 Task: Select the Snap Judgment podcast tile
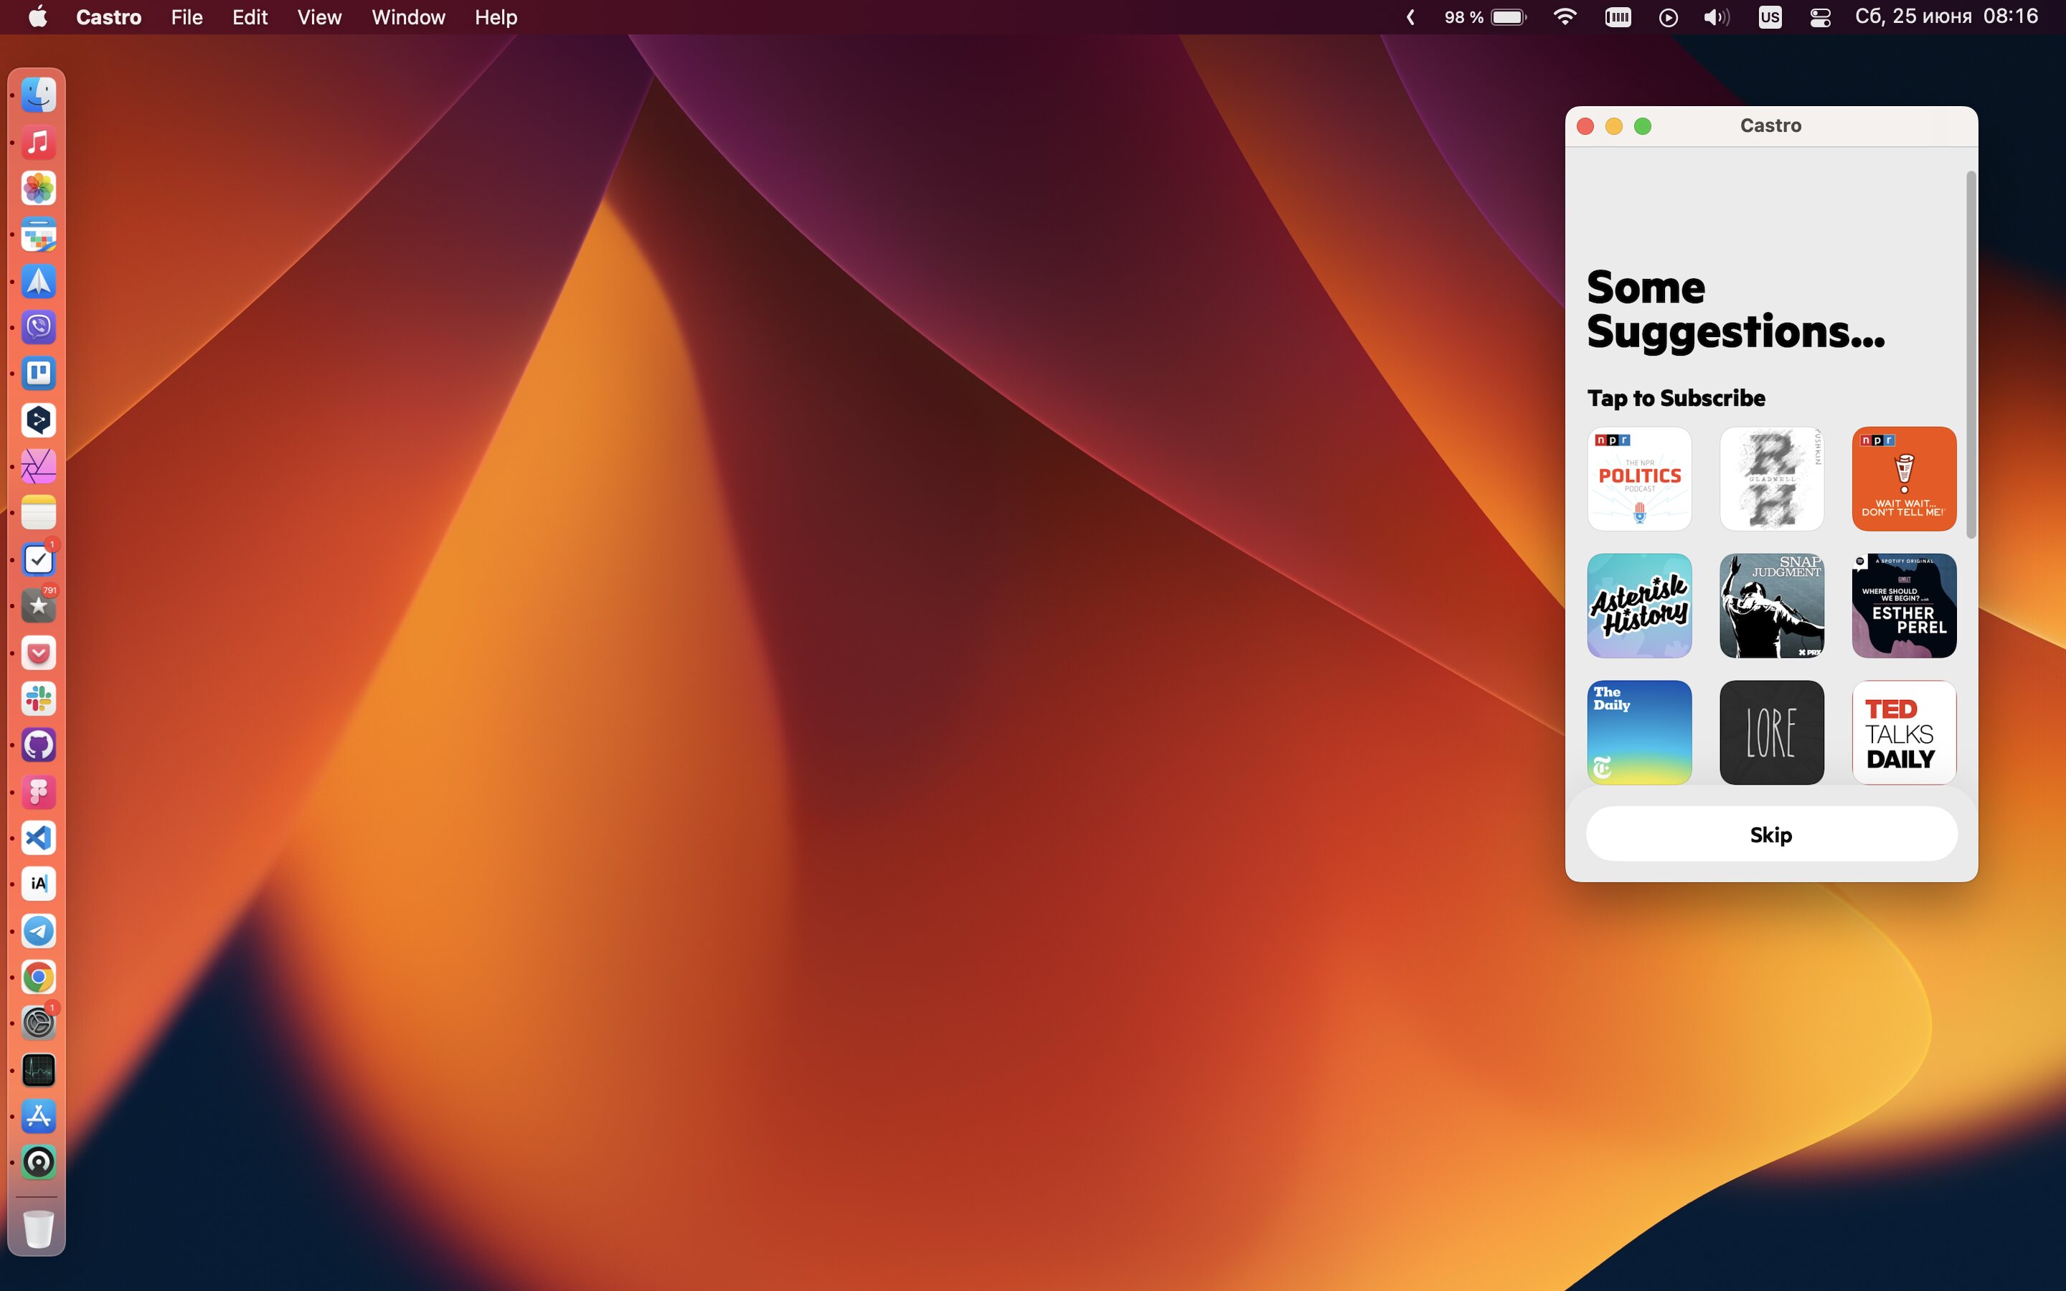[x=1771, y=605]
